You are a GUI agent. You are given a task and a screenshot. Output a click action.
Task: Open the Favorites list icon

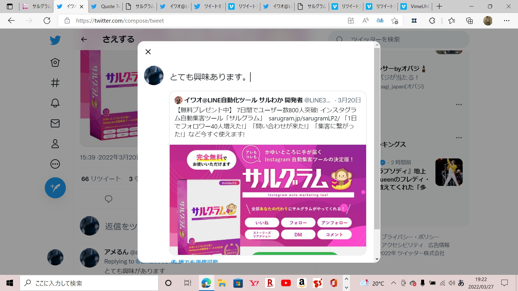tap(451, 21)
